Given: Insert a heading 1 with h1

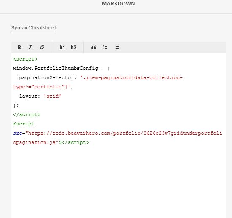Looking at the screenshot, I should click(x=62, y=48).
